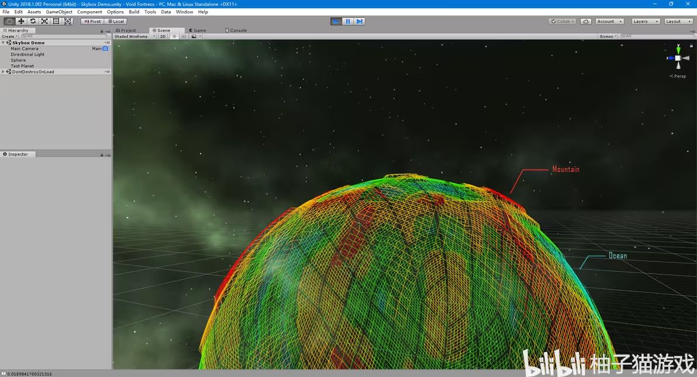Focus the Hierarchy search field
Screen dimensions: 697x377
(64, 36)
